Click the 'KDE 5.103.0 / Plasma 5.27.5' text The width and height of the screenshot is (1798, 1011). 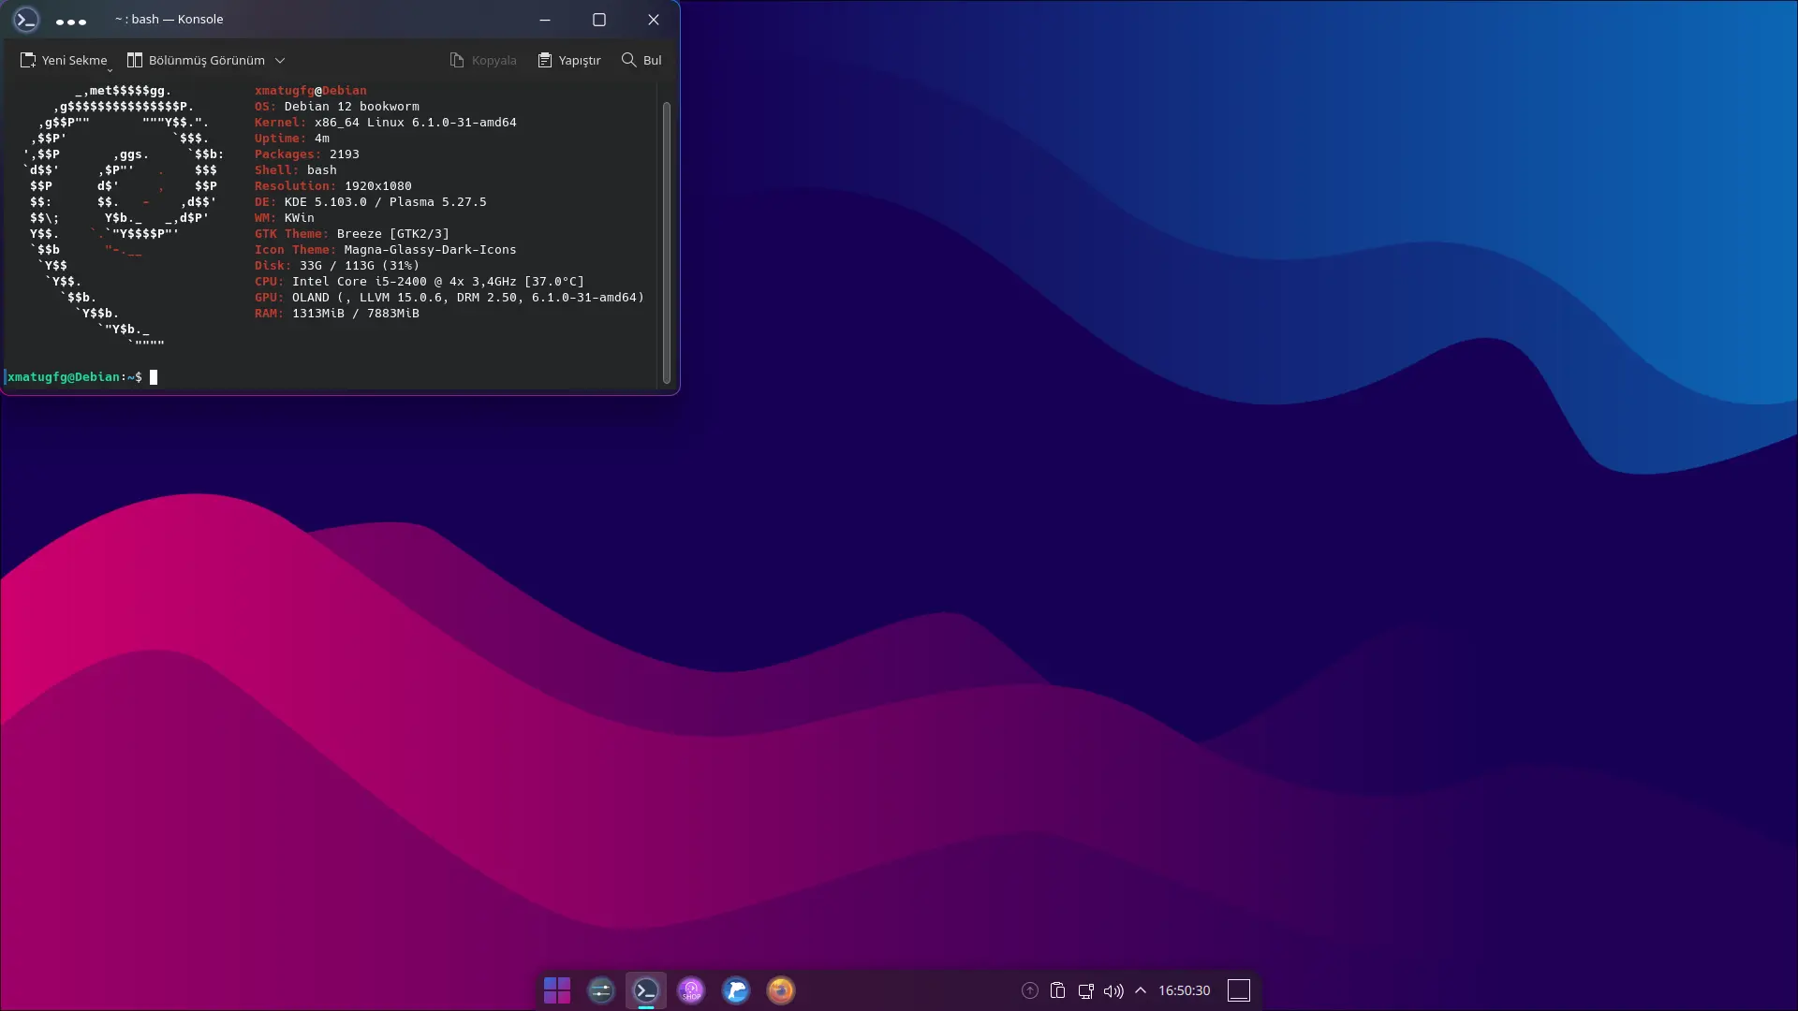[x=386, y=202]
